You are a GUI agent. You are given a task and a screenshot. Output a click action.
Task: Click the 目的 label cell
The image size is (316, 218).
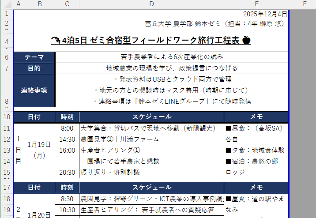pyautogui.click(x=34, y=68)
